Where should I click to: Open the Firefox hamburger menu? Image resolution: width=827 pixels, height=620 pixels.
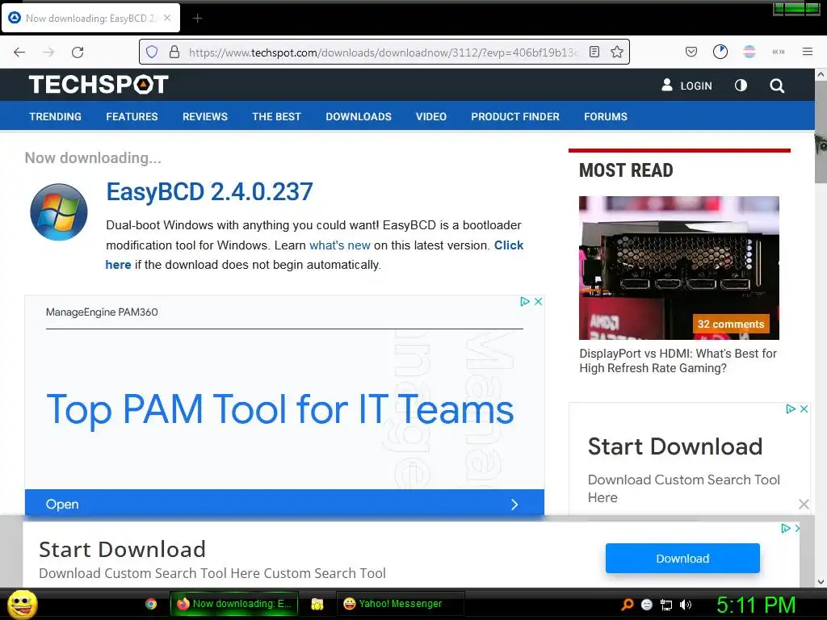pos(808,52)
